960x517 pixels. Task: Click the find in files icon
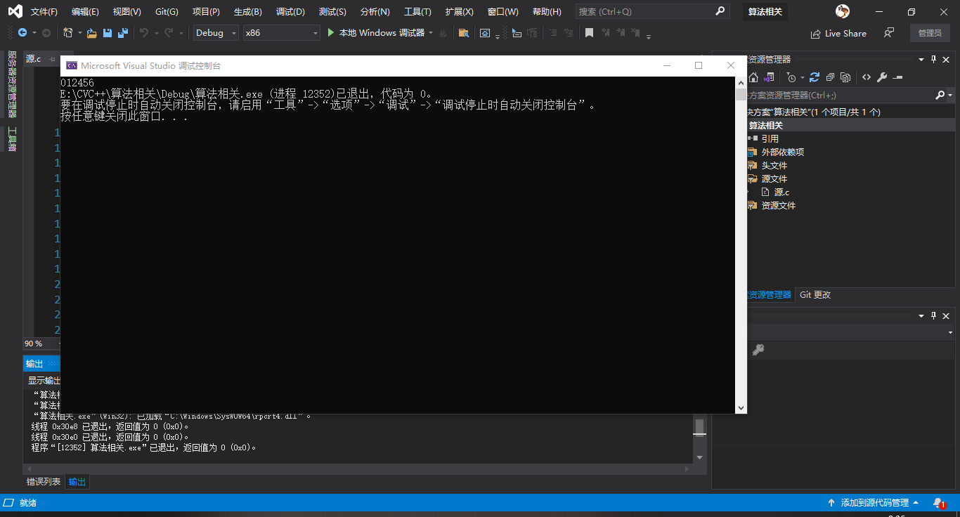463,33
